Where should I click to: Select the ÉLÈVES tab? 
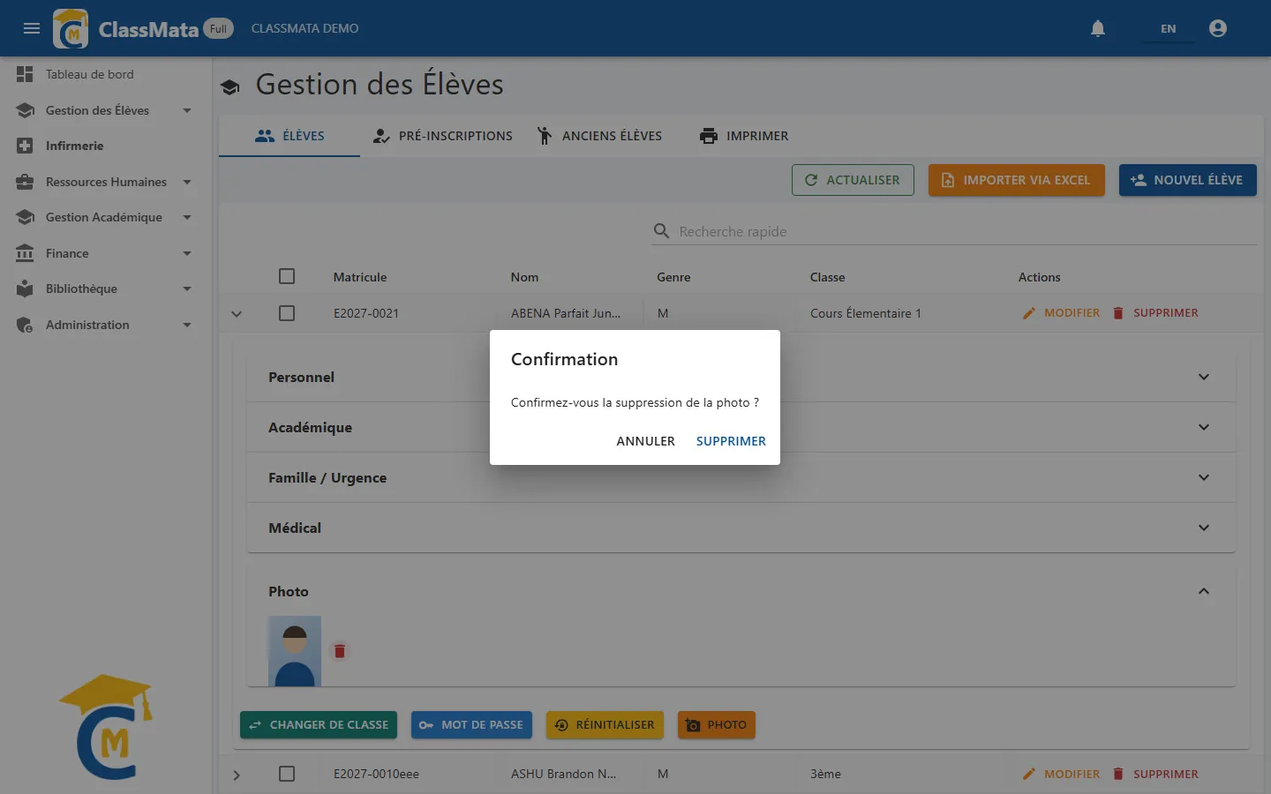tap(290, 136)
